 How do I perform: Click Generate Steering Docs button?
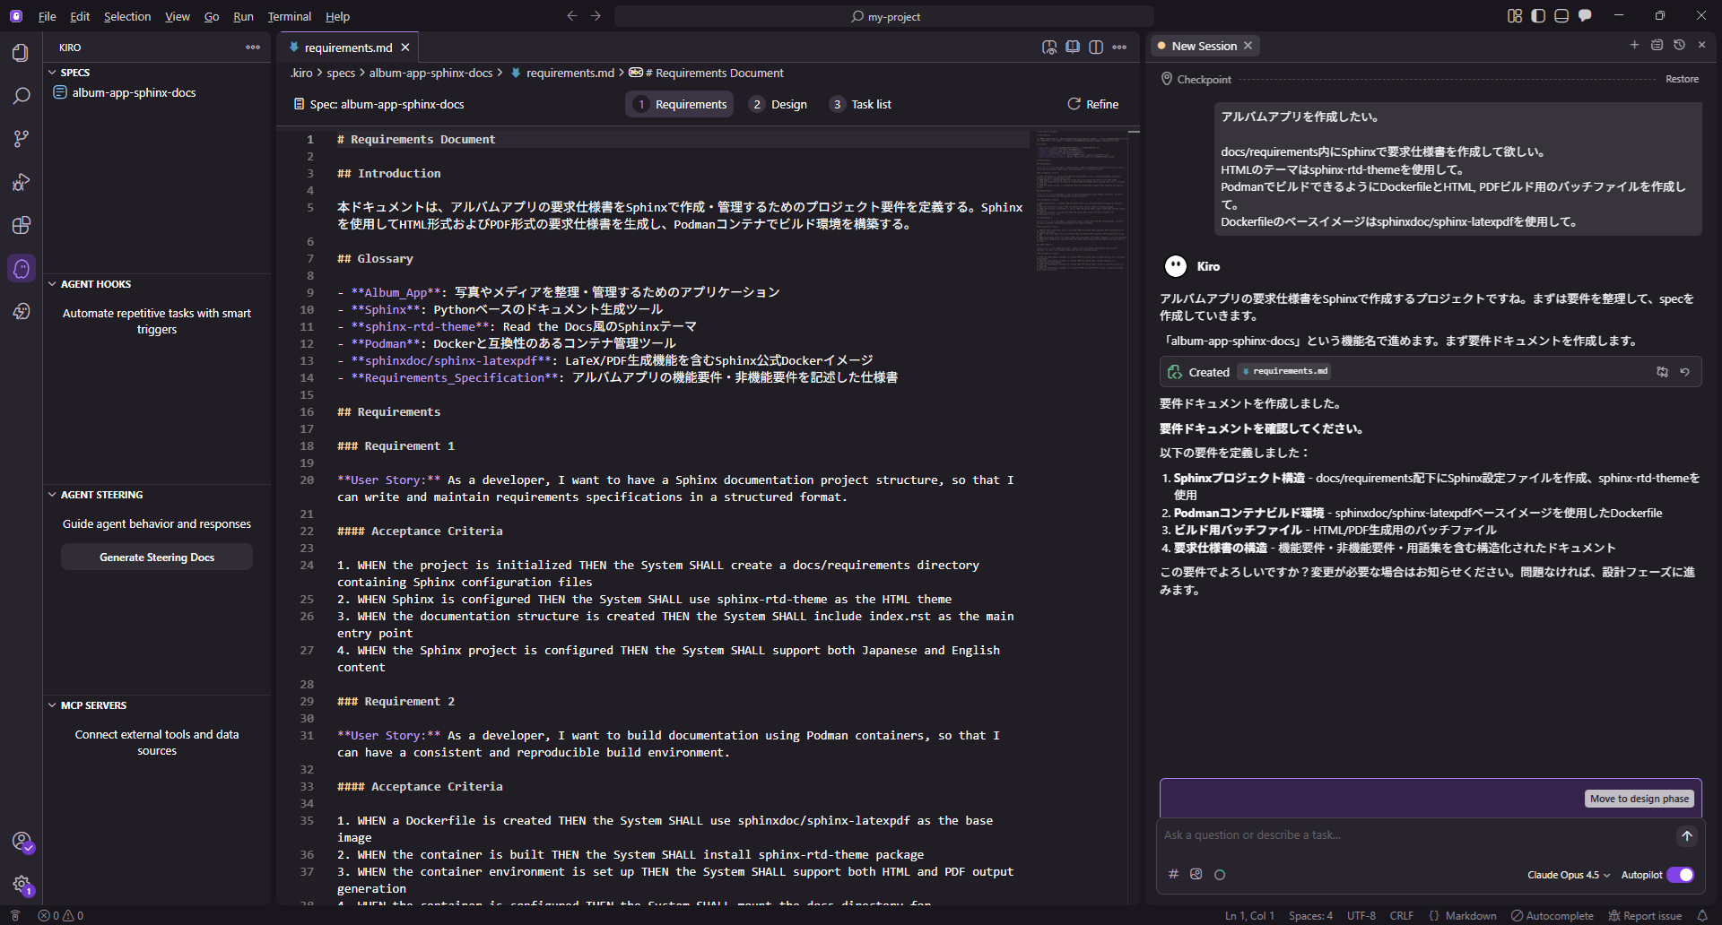(x=157, y=558)
